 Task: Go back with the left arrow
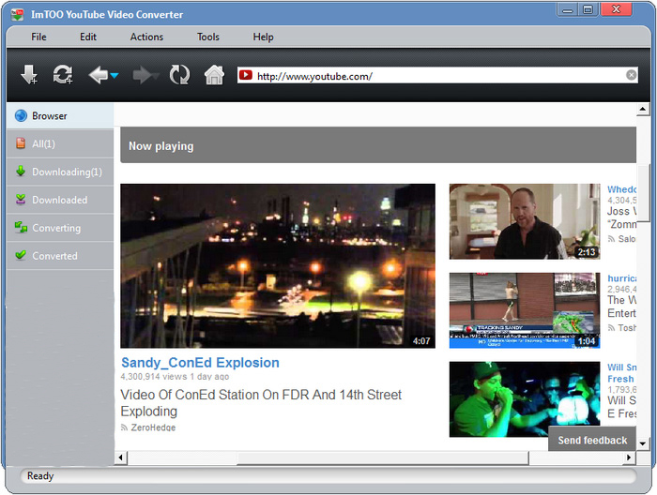coord(99,75)
